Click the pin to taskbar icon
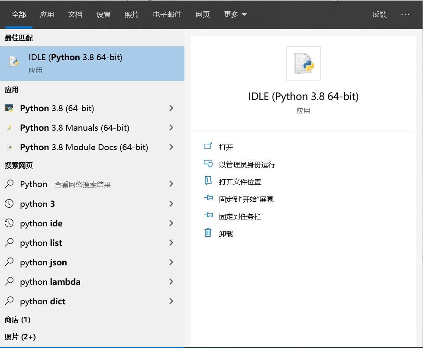 tap(208, 215)
